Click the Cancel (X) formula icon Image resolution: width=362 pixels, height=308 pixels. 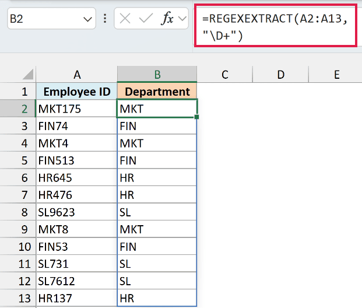click(x=125, y=18)
